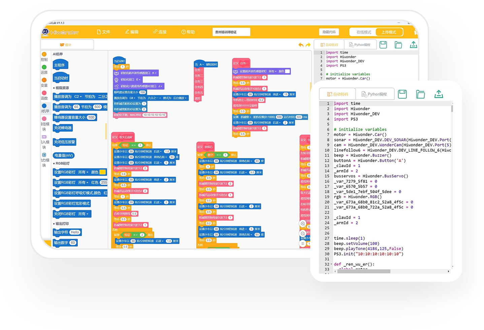This screenshot has width=484, height=330.
Task: Toggle 隐藏代码 to hide the code panel
Action: coord(328,32)
